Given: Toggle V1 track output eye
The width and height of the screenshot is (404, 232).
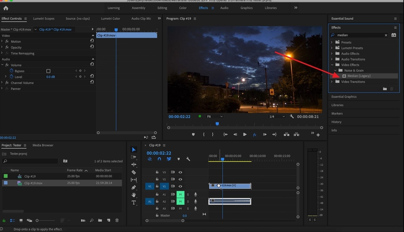Looking at the screenshot, I should point(180,186).
